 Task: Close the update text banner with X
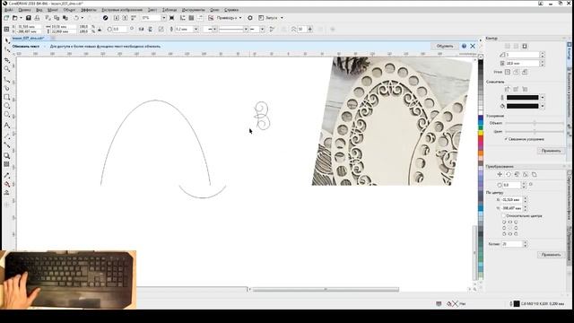coord(473,46)
